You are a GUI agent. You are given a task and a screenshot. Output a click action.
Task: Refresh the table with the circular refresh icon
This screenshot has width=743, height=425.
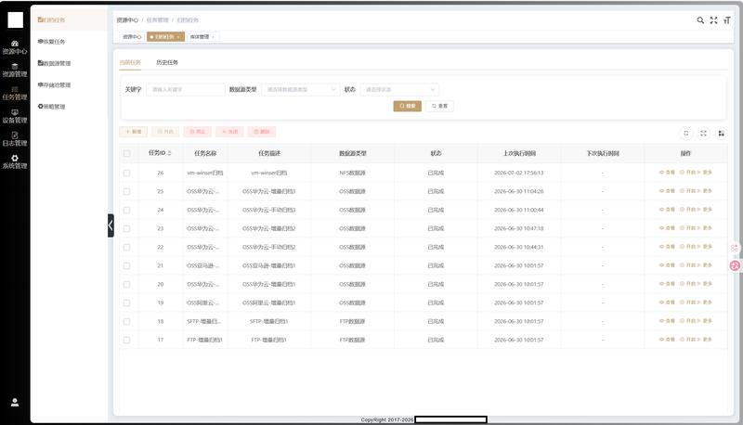coord(685,134)
